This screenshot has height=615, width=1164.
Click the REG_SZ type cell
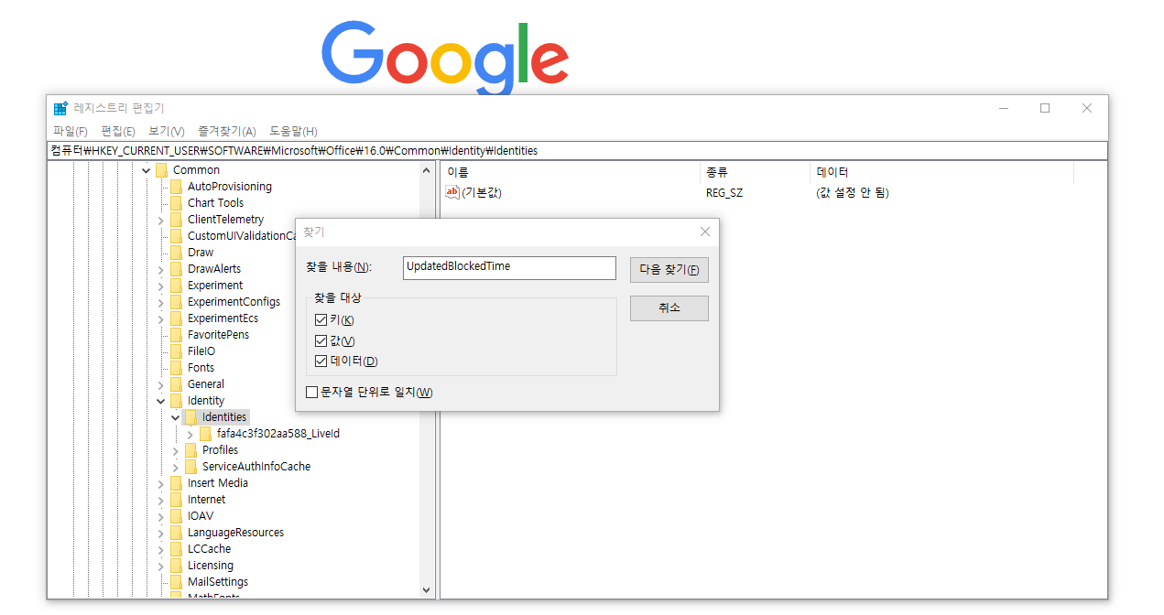coord(724,192)
